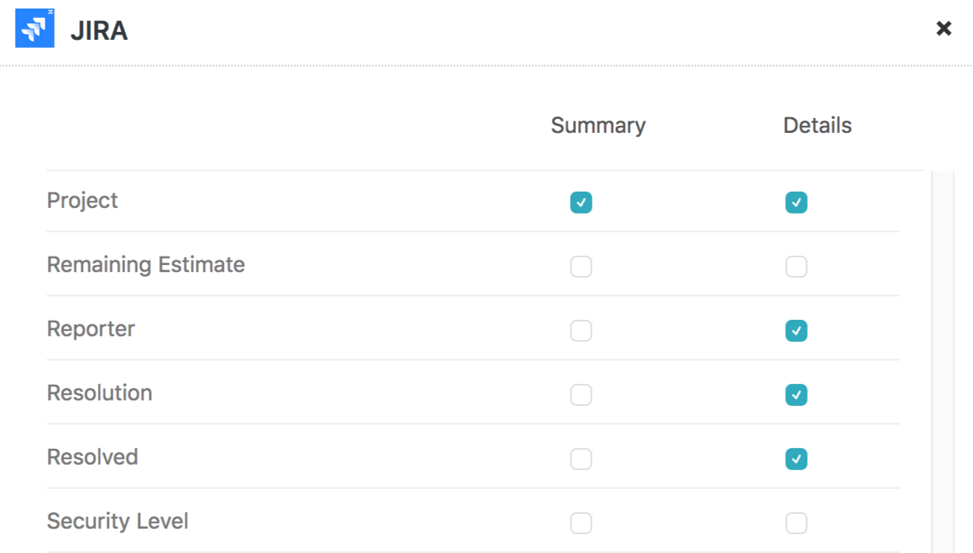Uncheck Resolution in the Details column
This screenshot has width=973, height=553.
(x=796, y=395)
